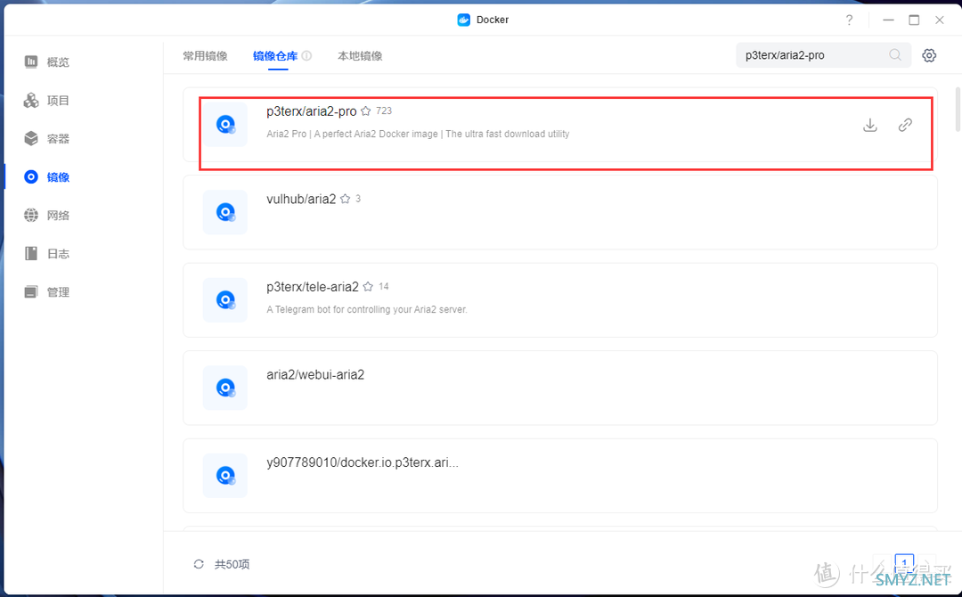
Task: Click the p3terx/tele-aria2 image icon
Action: (225, 300)
